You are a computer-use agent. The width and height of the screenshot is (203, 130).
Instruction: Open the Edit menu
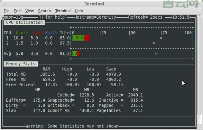[x=17, y=11]
